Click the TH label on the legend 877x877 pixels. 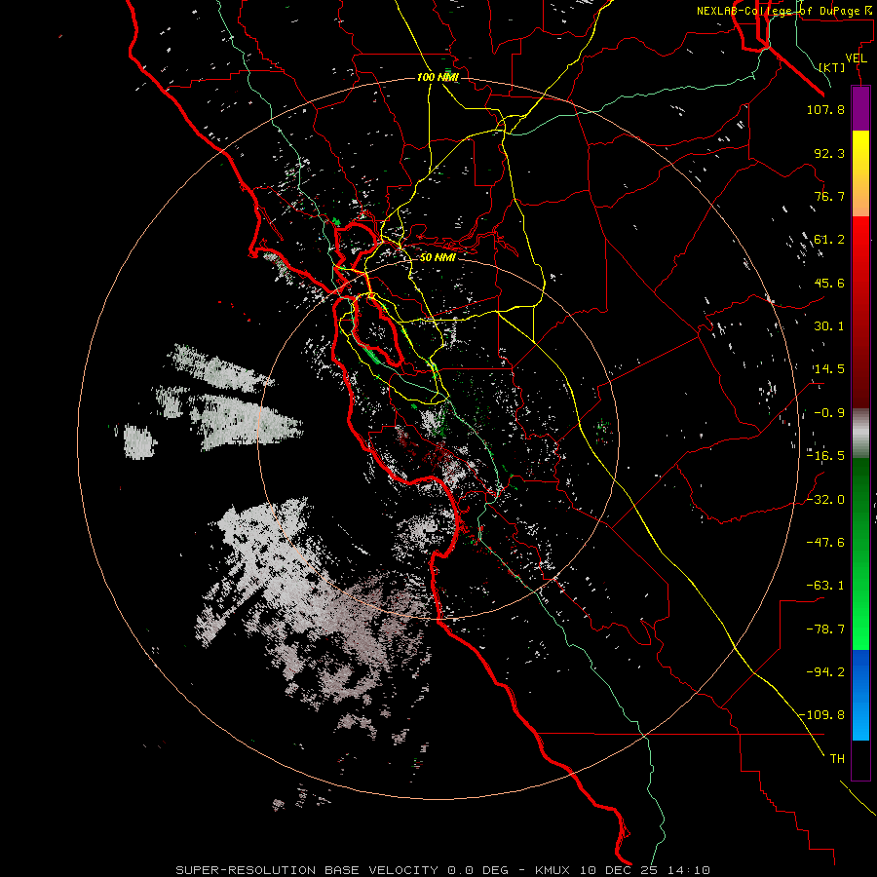(837, 759)
